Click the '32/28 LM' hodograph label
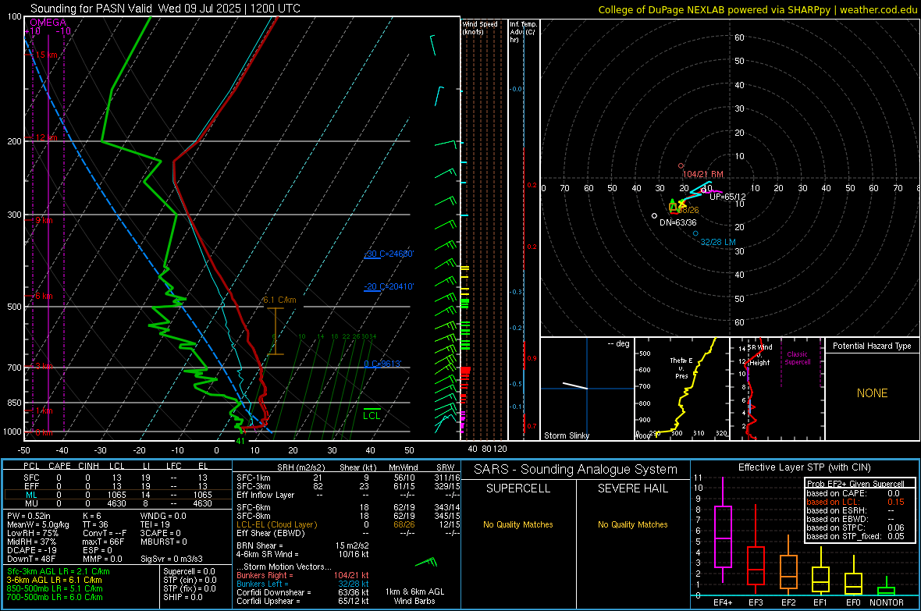This screenshot has height=611, width=921. pos(718,242)
